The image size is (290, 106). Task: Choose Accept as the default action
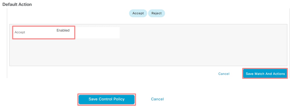[138, 13]
